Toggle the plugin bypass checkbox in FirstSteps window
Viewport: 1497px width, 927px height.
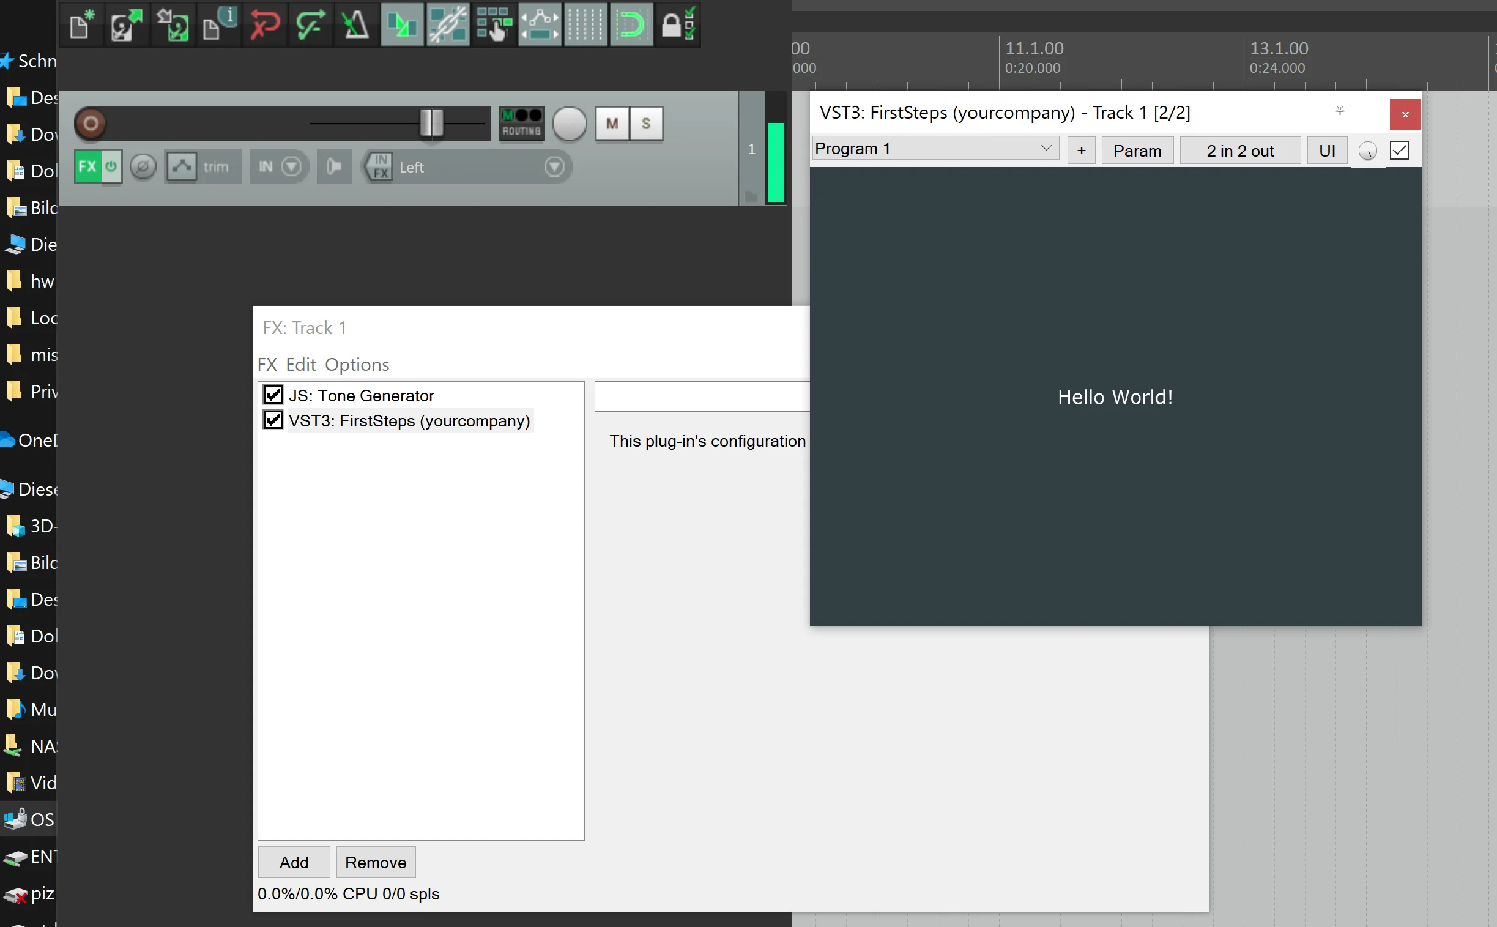tap(1400, 150)
